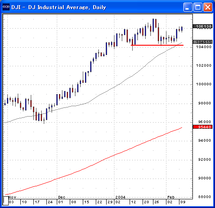Click the 92000 price axis label
The width and height of the screenshot is (215, 208).
pyautogui.click(x=205, y=159)
